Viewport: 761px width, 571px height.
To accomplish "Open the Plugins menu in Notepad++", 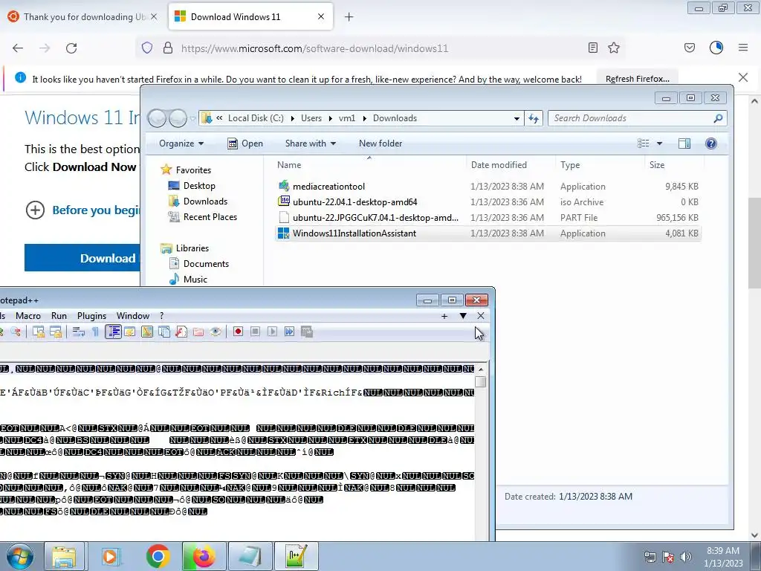I will point(91,315).
